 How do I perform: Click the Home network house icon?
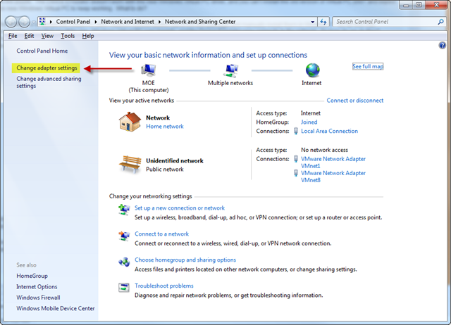pyautogui.click(x=129, y=122)
